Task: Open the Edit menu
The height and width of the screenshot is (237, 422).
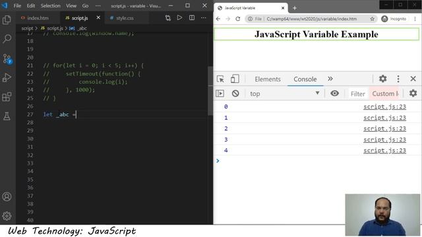Action: (31, 6)
